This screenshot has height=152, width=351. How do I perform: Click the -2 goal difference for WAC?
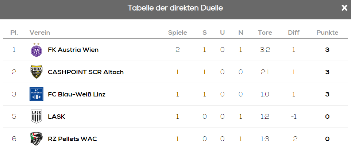(293, 139)
